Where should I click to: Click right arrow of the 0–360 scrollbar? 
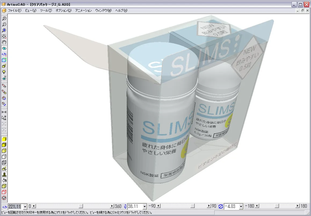point(112,206)
